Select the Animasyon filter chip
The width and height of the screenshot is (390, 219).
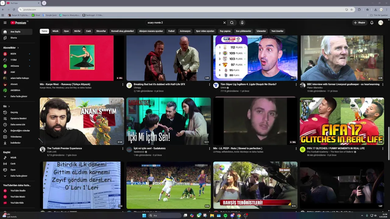click(185, 31)
